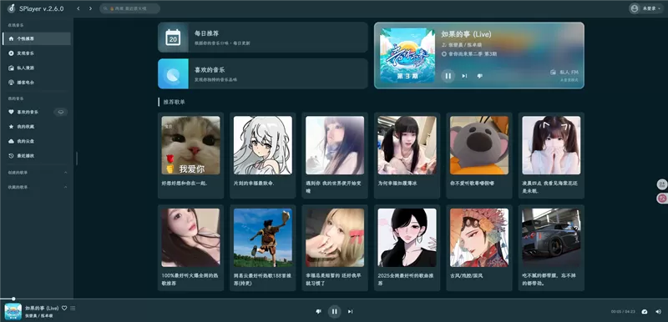Open playlist 100%最好听火爆全网的热歌推荐
The width and height of the screenshot is (668, 322).
click(x=191, y=248)
